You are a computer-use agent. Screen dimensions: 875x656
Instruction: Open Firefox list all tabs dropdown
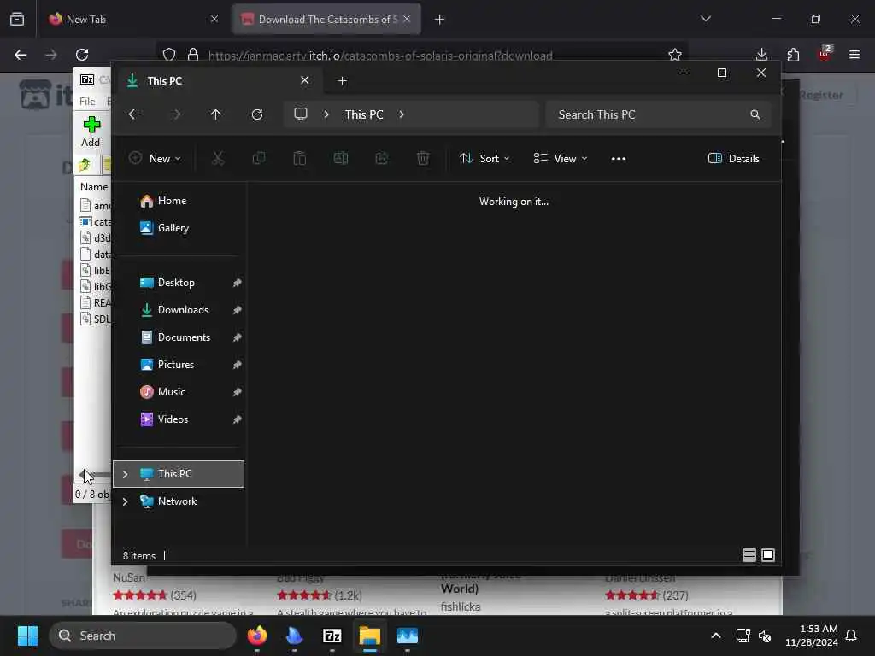pos(705,19)
